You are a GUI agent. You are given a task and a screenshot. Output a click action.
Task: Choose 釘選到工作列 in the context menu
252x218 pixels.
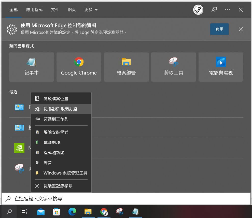(x=61, y=119)
